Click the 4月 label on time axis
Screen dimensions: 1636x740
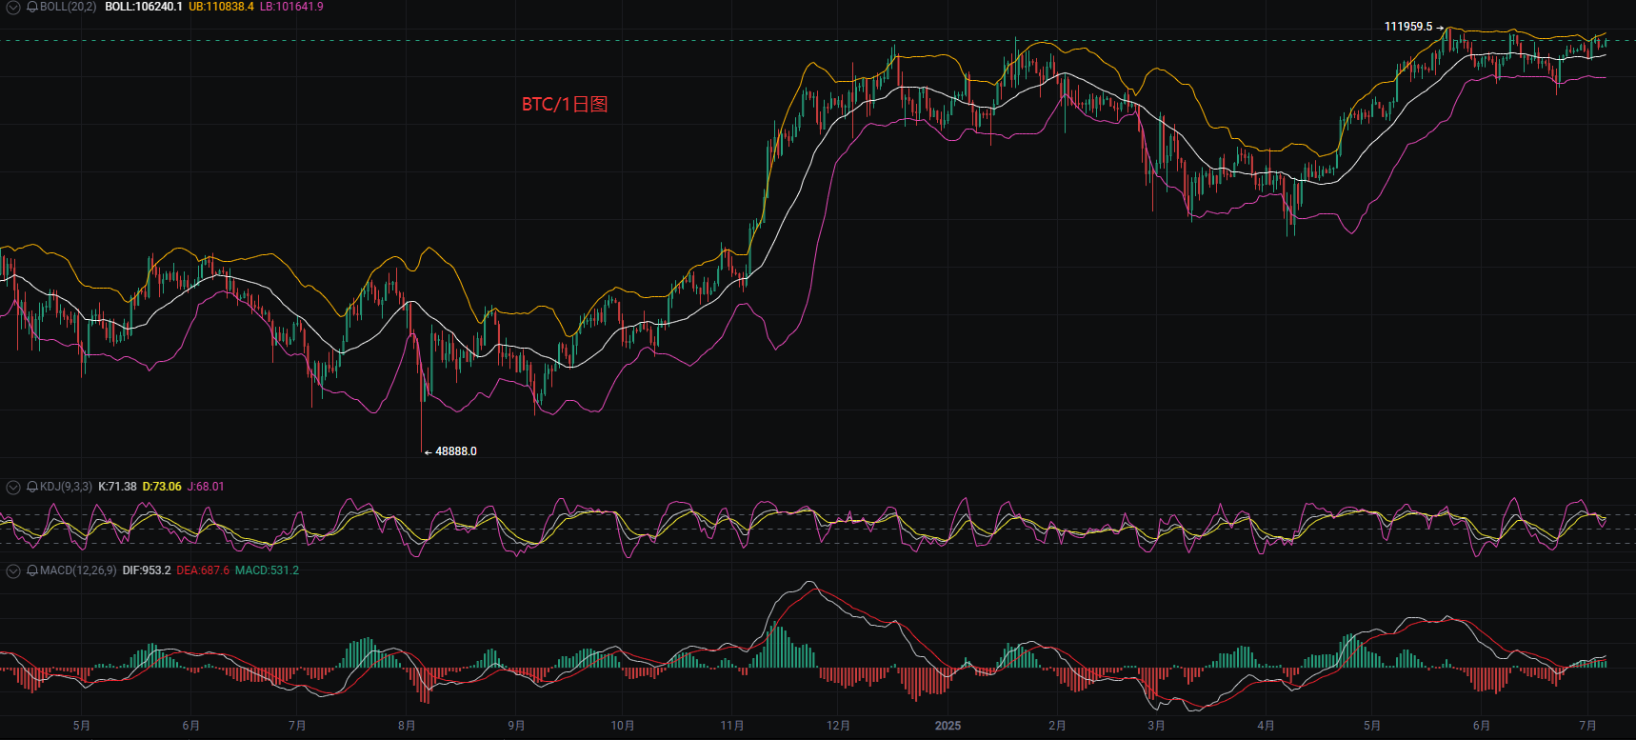(x=1266, y=726)
